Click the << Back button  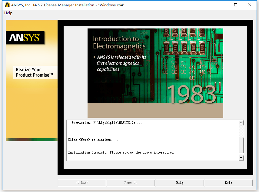tap(82, 183)
